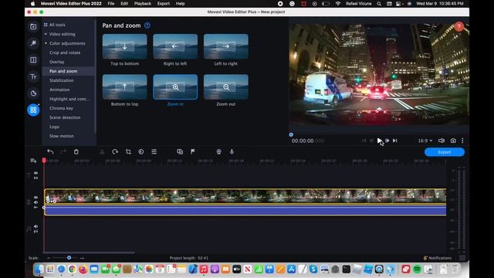Click the blue Export button

tap(445, 152)
